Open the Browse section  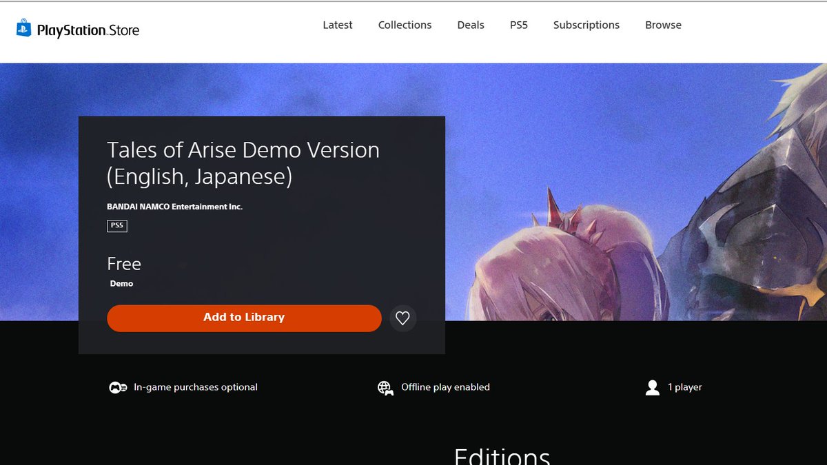coord(664,25)
